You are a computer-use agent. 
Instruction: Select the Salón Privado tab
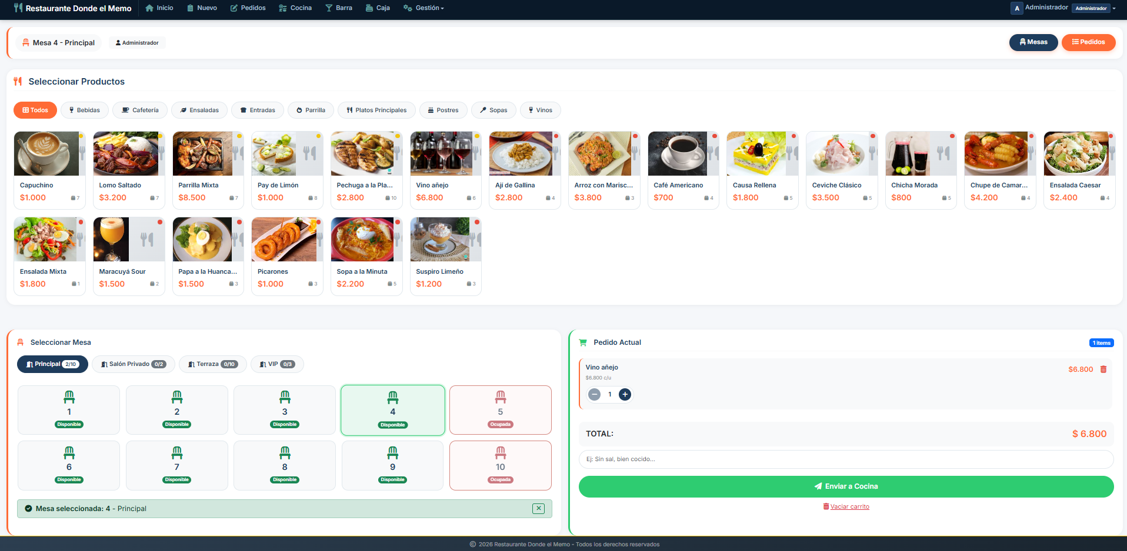point(133,364)
